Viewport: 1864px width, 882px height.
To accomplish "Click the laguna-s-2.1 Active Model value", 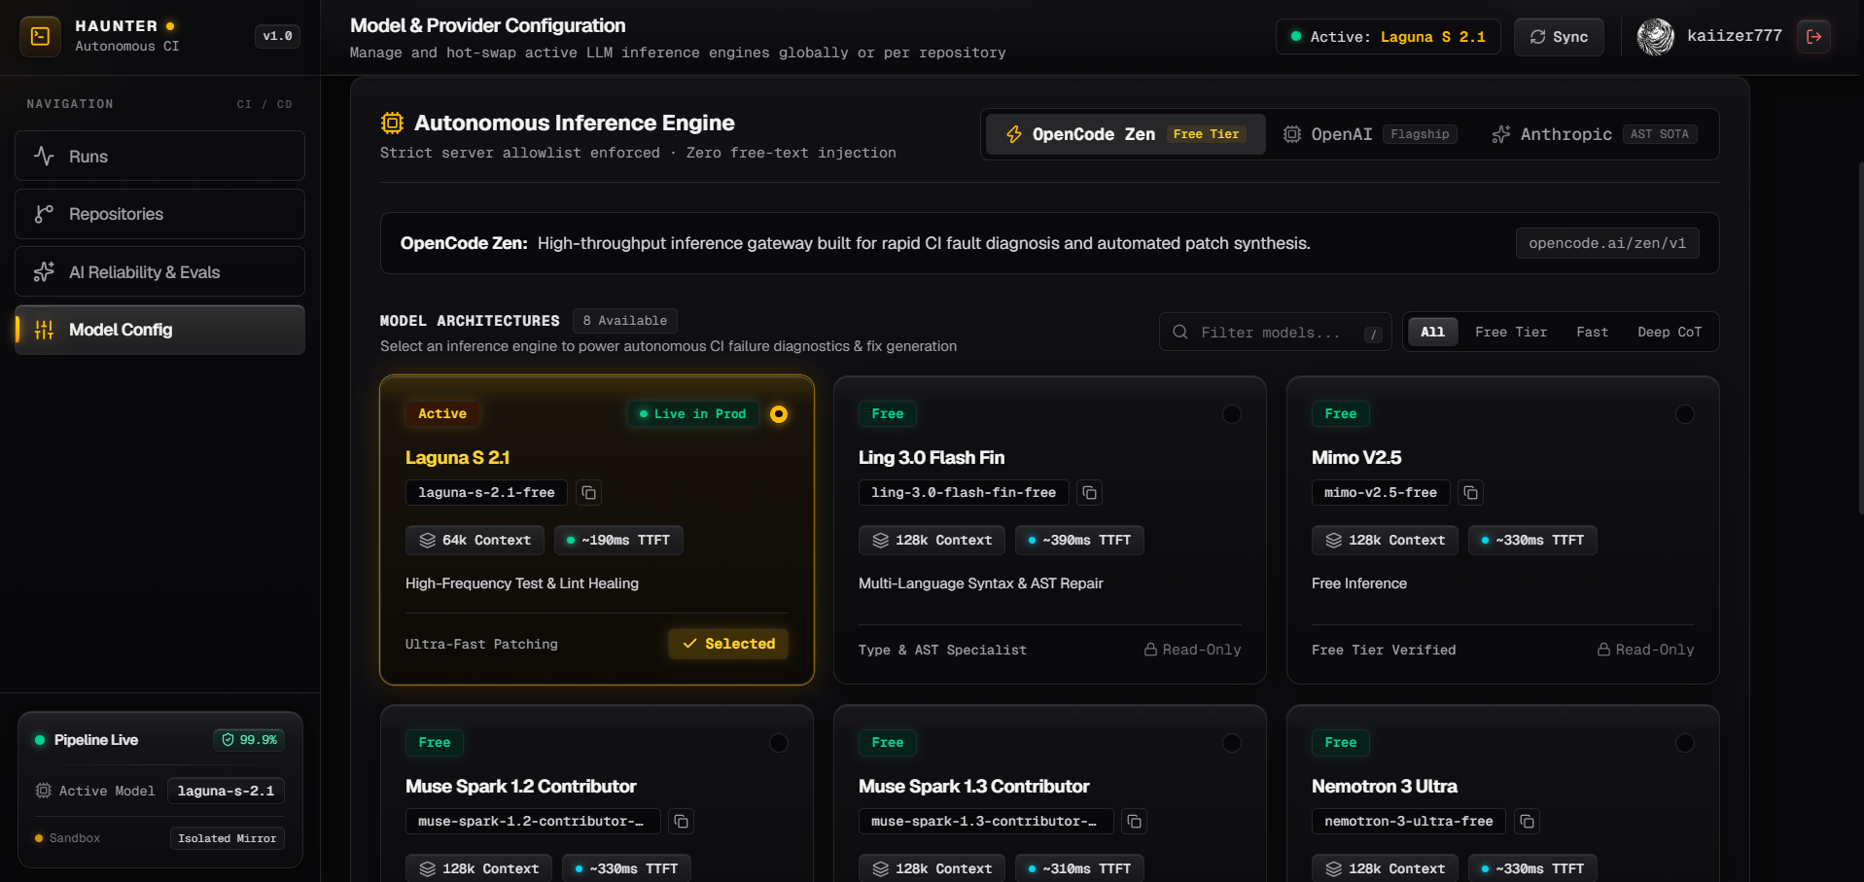I will click(226, 791).
